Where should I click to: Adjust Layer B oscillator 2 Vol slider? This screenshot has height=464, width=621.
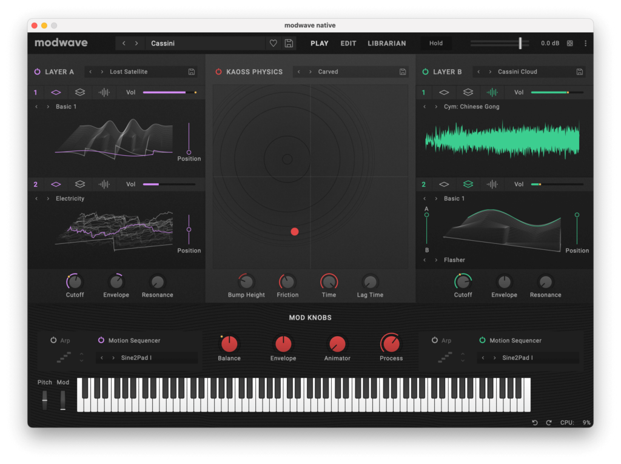coord(557,184)
